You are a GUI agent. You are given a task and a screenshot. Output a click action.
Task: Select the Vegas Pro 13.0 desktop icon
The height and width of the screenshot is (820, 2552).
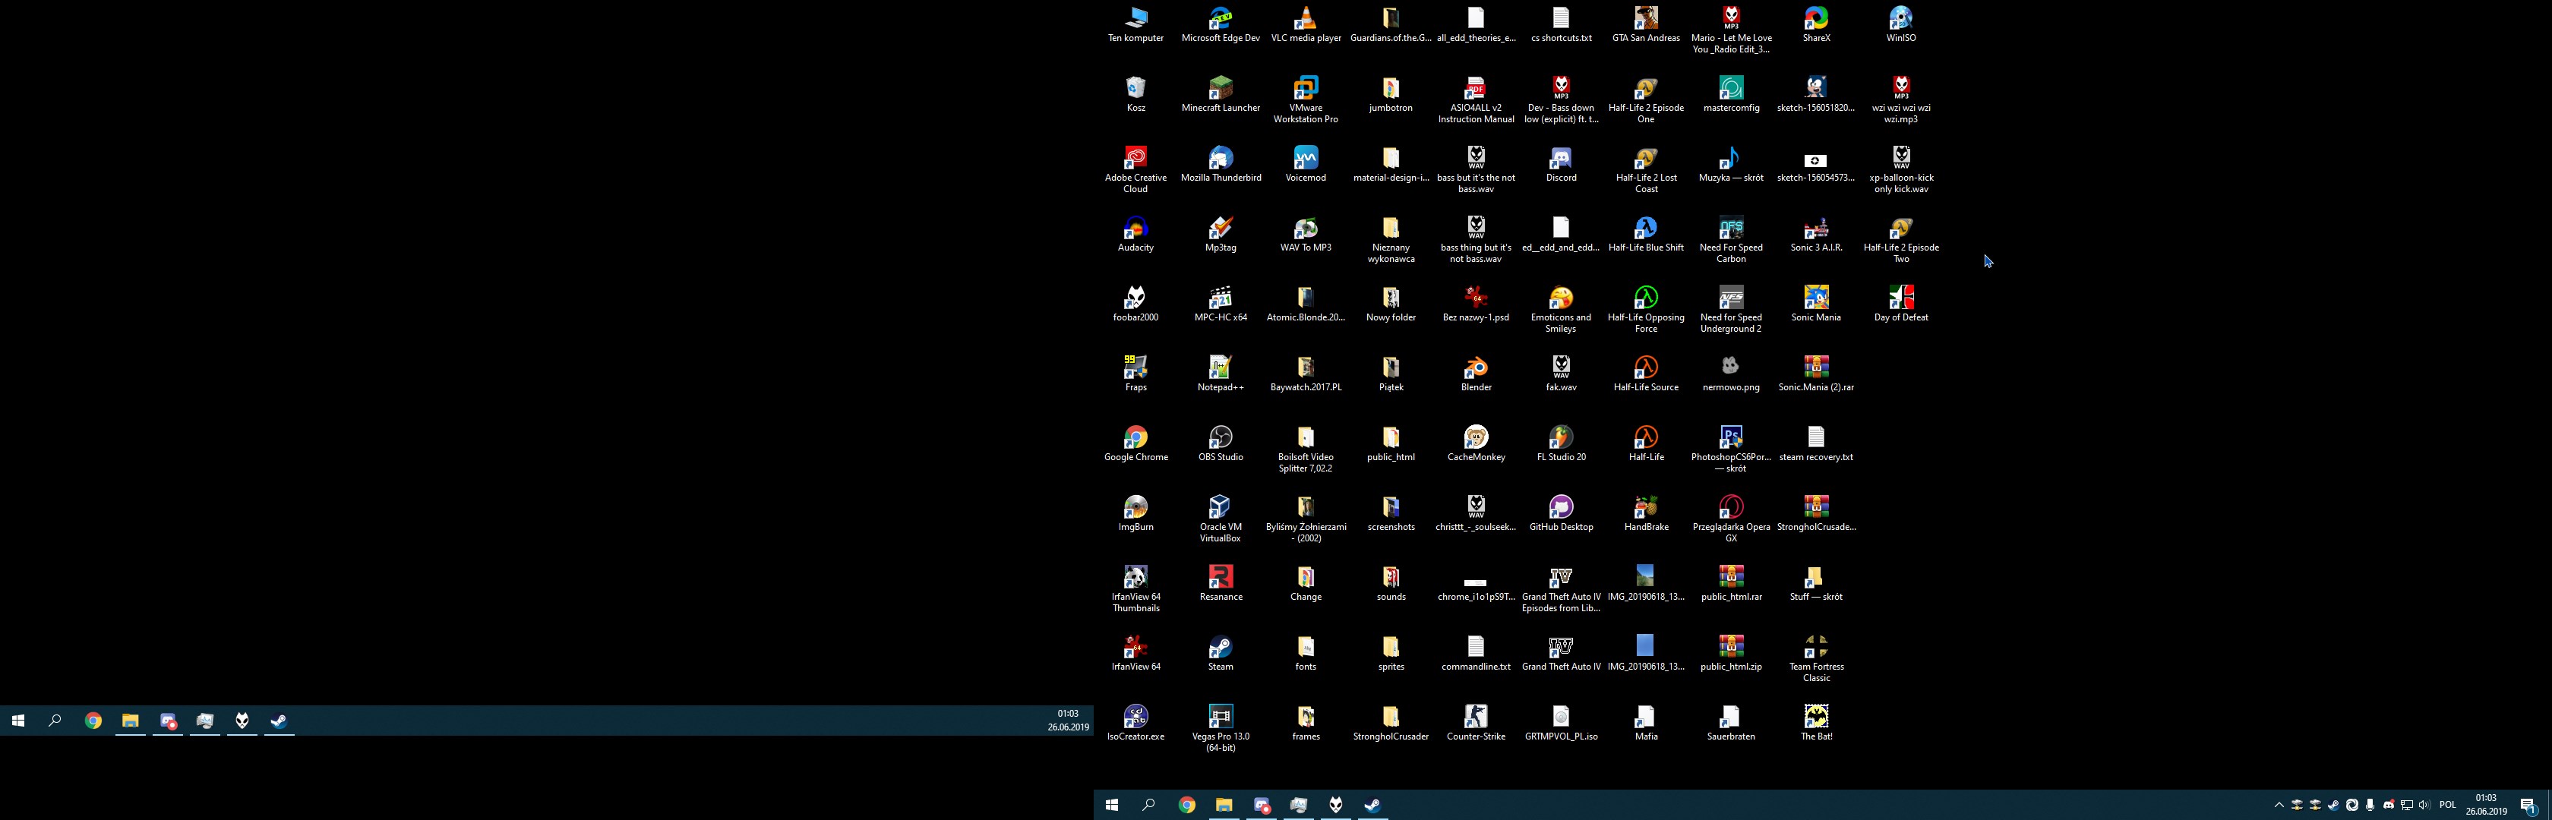pos(1221,728)
